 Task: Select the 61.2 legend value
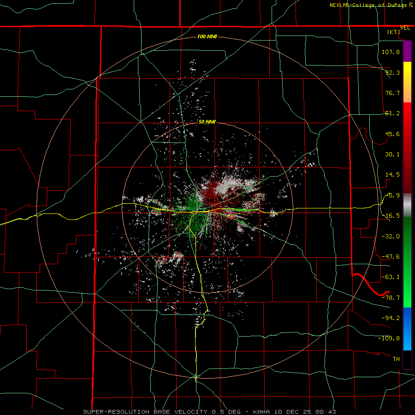pyautogui.click(x=392, y=113)
